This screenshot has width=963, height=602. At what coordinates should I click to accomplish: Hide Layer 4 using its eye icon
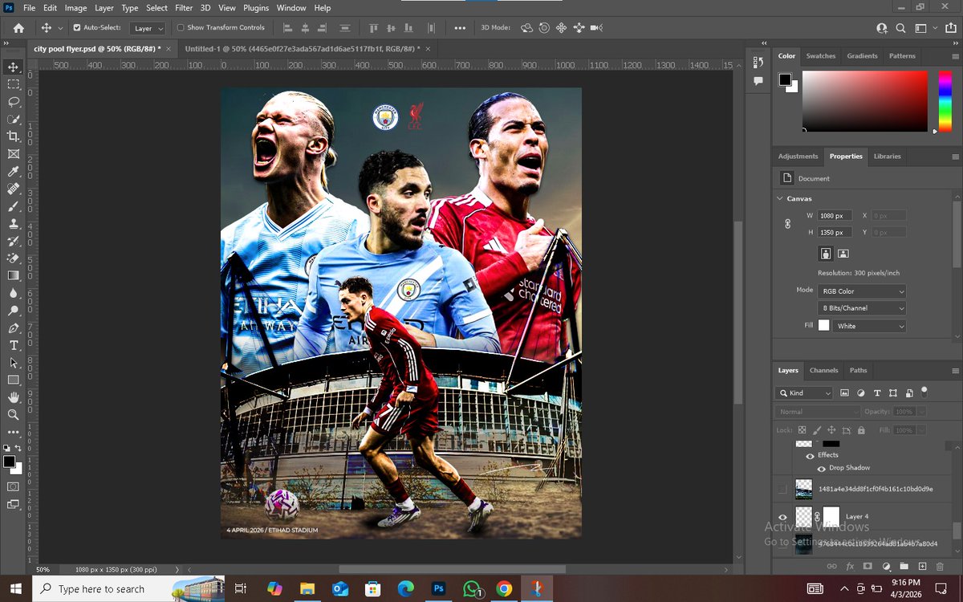[x=783, y=517]
